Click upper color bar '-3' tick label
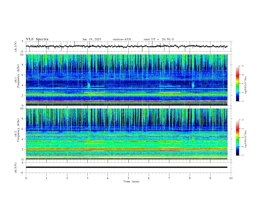The image size is (260, 200). pyautogui.click(x=242, y=66)
